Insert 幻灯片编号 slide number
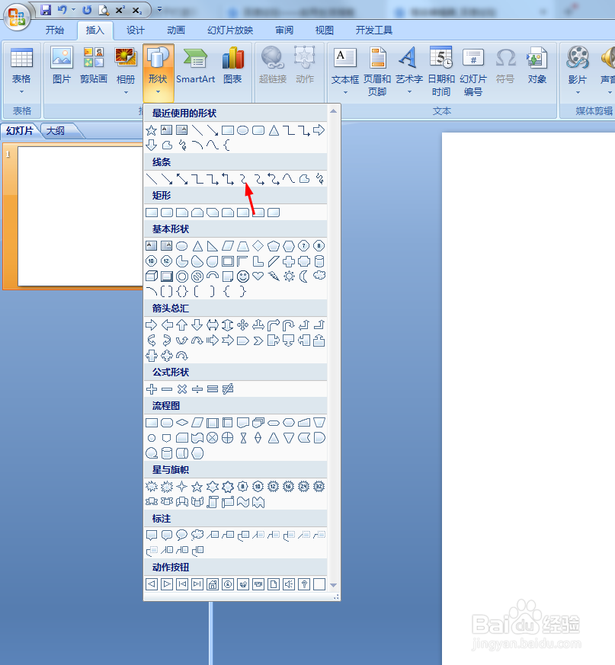The image size is (615, 665). point(473,72)
